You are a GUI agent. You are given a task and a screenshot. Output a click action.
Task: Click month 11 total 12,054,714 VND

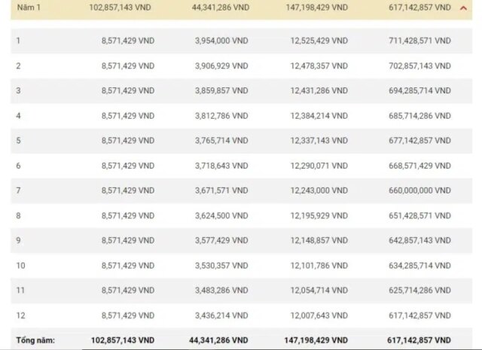pos(319,291)
